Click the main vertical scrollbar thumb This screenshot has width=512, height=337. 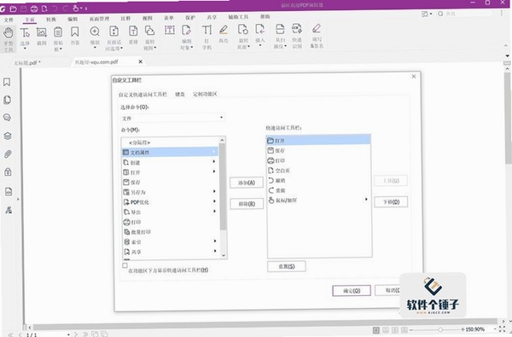pyautogui.click(x=508, y=118)
